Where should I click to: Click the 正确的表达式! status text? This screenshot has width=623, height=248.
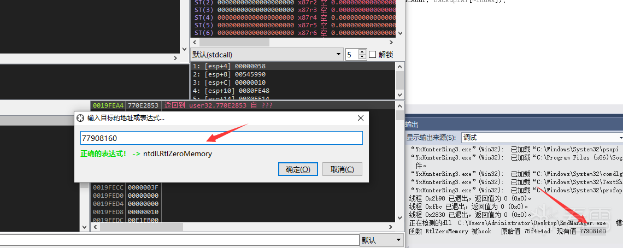click(103, 154)
